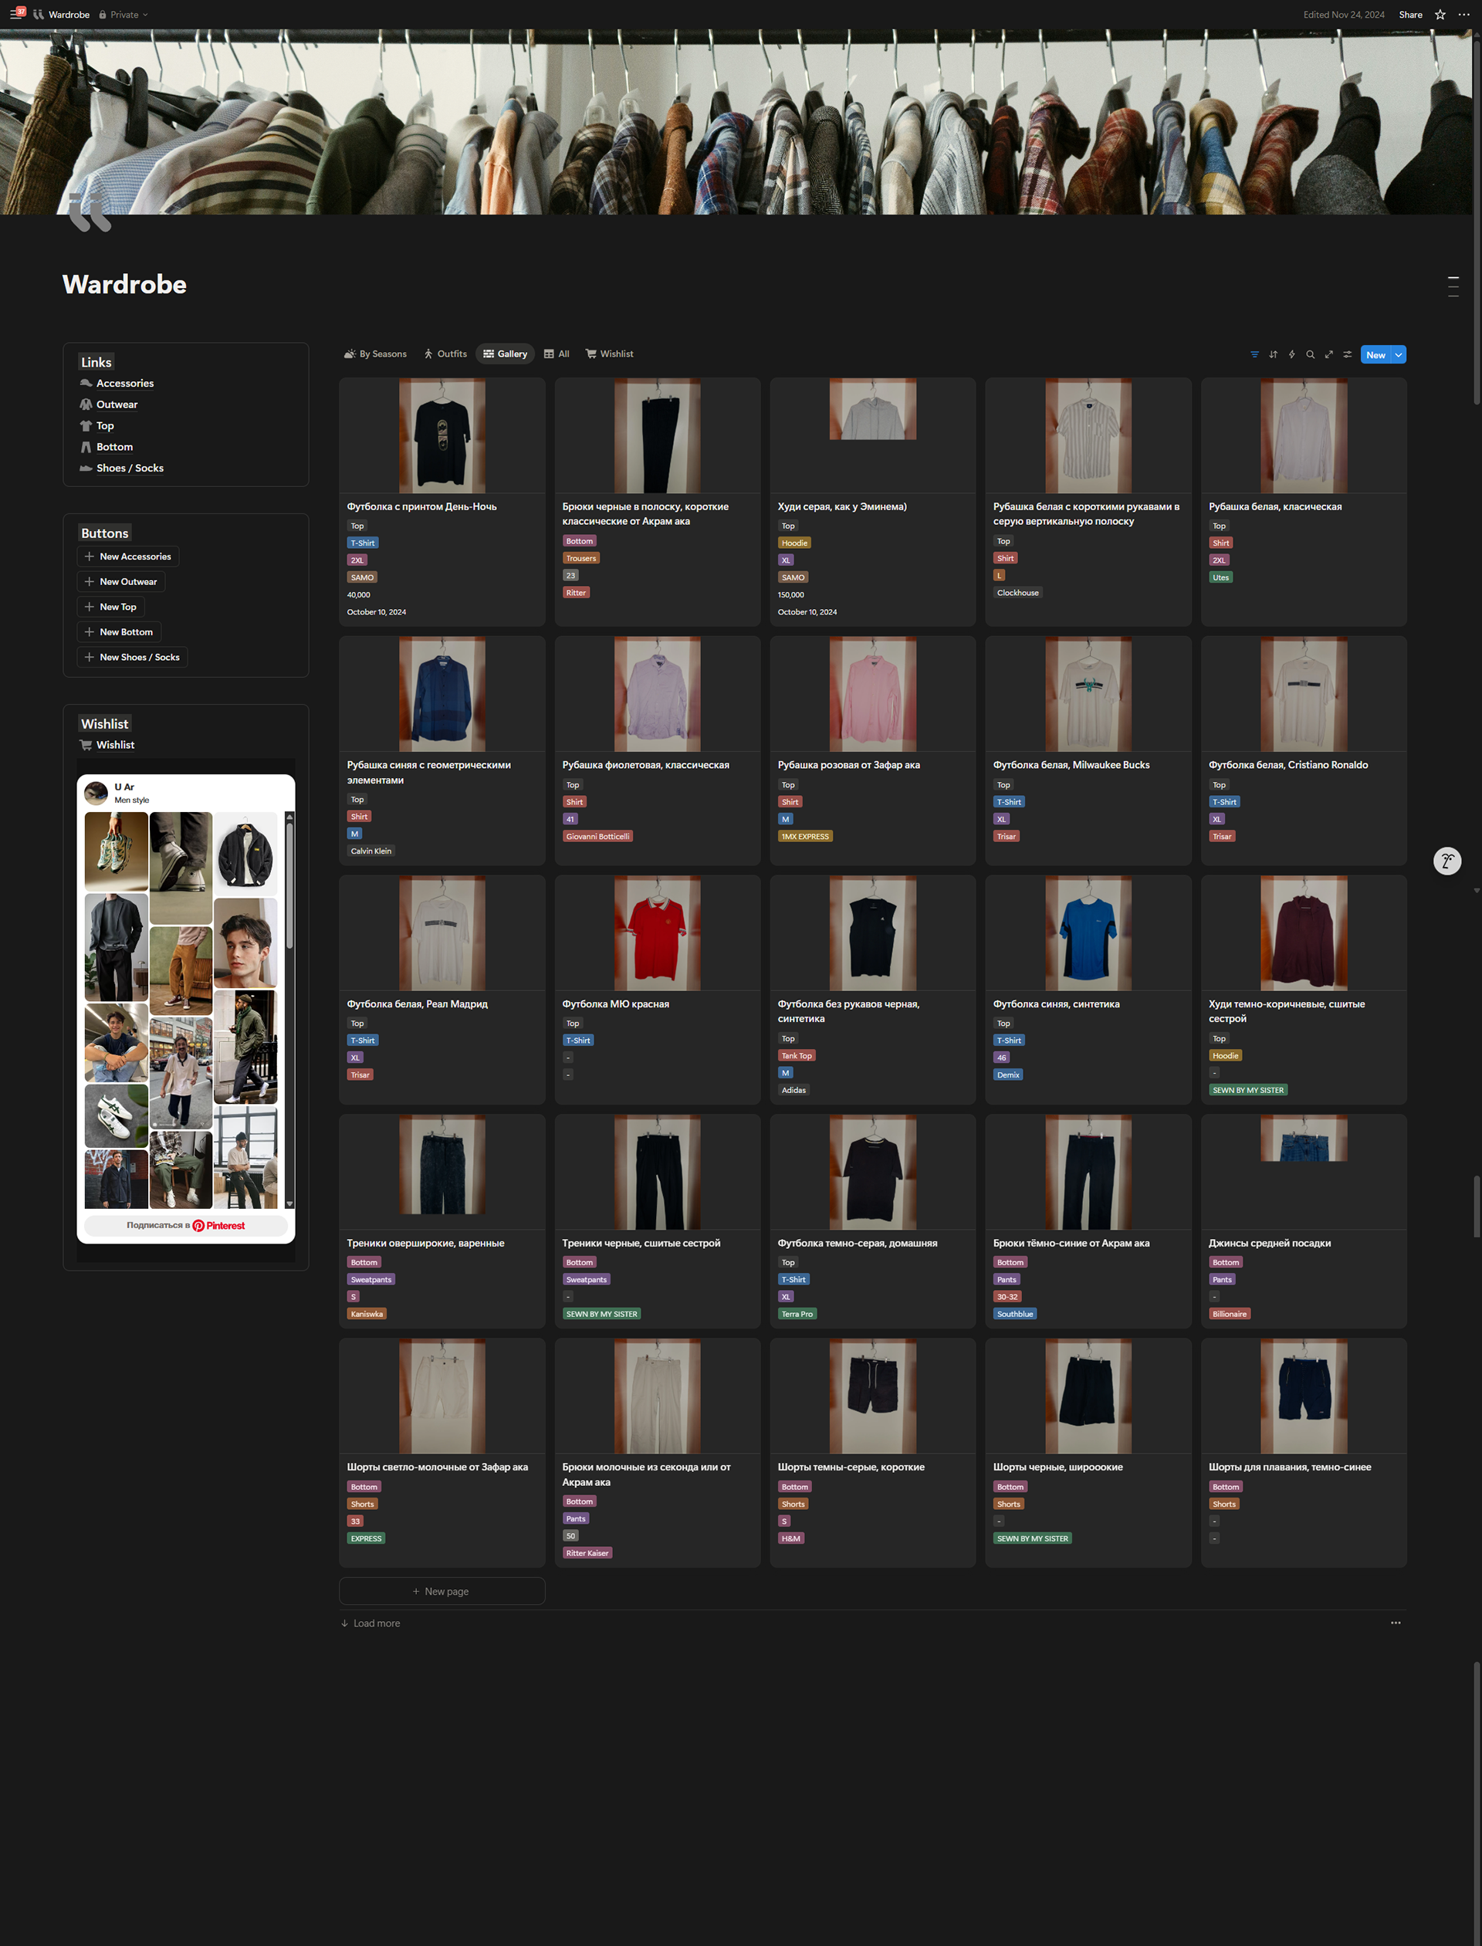This screenshot has width=1482, height=1946.
Task: Click the database search icon
Action: coord(1310,354)
